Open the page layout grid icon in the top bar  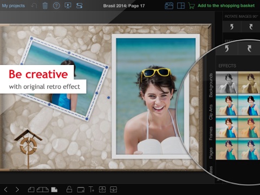coord(181,6)
